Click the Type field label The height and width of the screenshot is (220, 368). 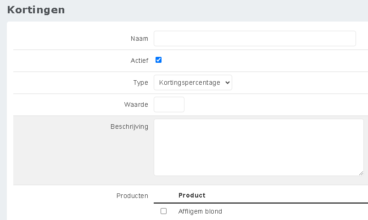pyautogui.click(x=140, y=82)
